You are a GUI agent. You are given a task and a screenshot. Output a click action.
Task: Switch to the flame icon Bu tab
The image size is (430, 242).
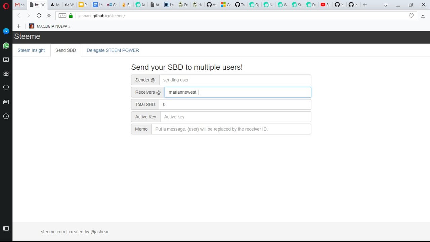pyautogui.click(x=126, y=5)
